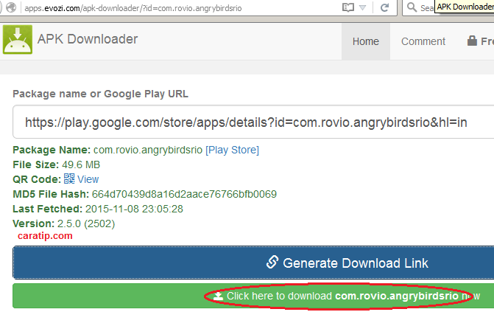Image resolution: width=494 pixels, height=312 pixels.
Task: Open the [Play Store] link
Action: pos(232,150)
